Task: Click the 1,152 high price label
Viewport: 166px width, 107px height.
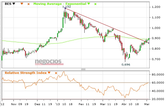Action: (67, 7)
